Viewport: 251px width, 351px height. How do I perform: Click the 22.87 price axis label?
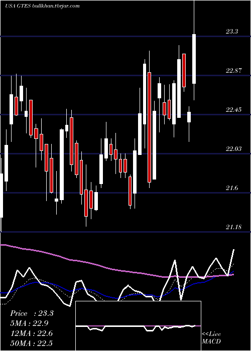click(234, 71)
